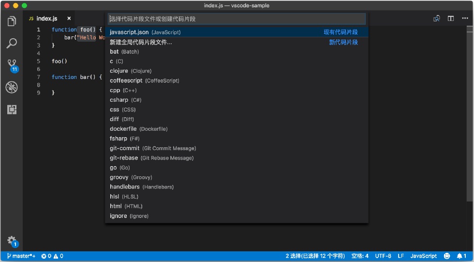Screen dimensions: 474x262
Task: Select clojure (Clojure) from snippet list
Action: (237, 71)
